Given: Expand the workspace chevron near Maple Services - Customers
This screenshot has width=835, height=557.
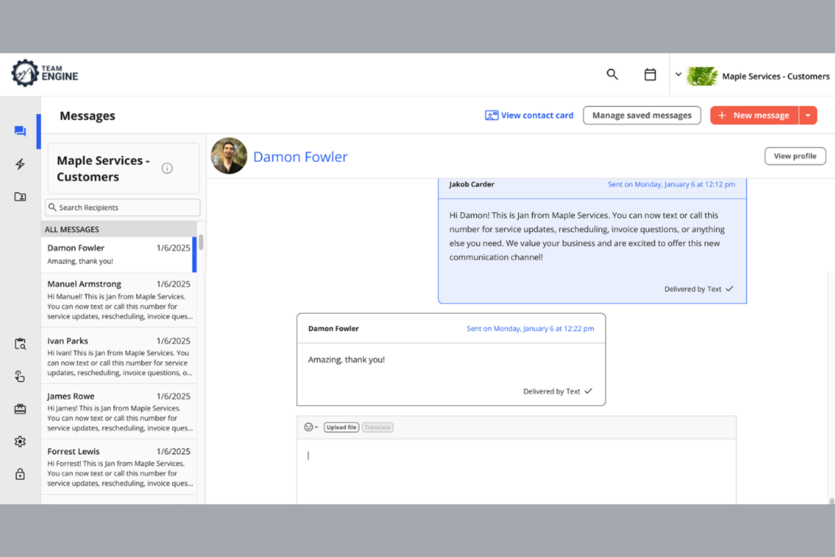Looking at the screenshot, I should 678,74.
